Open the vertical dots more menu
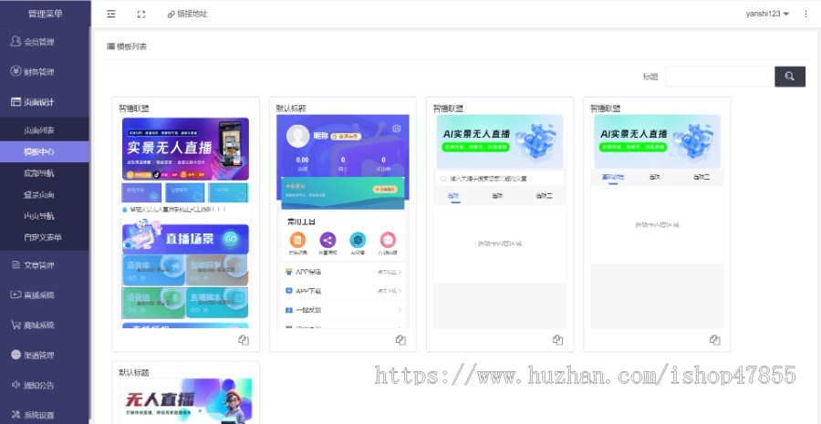 (x=805, y=15)
